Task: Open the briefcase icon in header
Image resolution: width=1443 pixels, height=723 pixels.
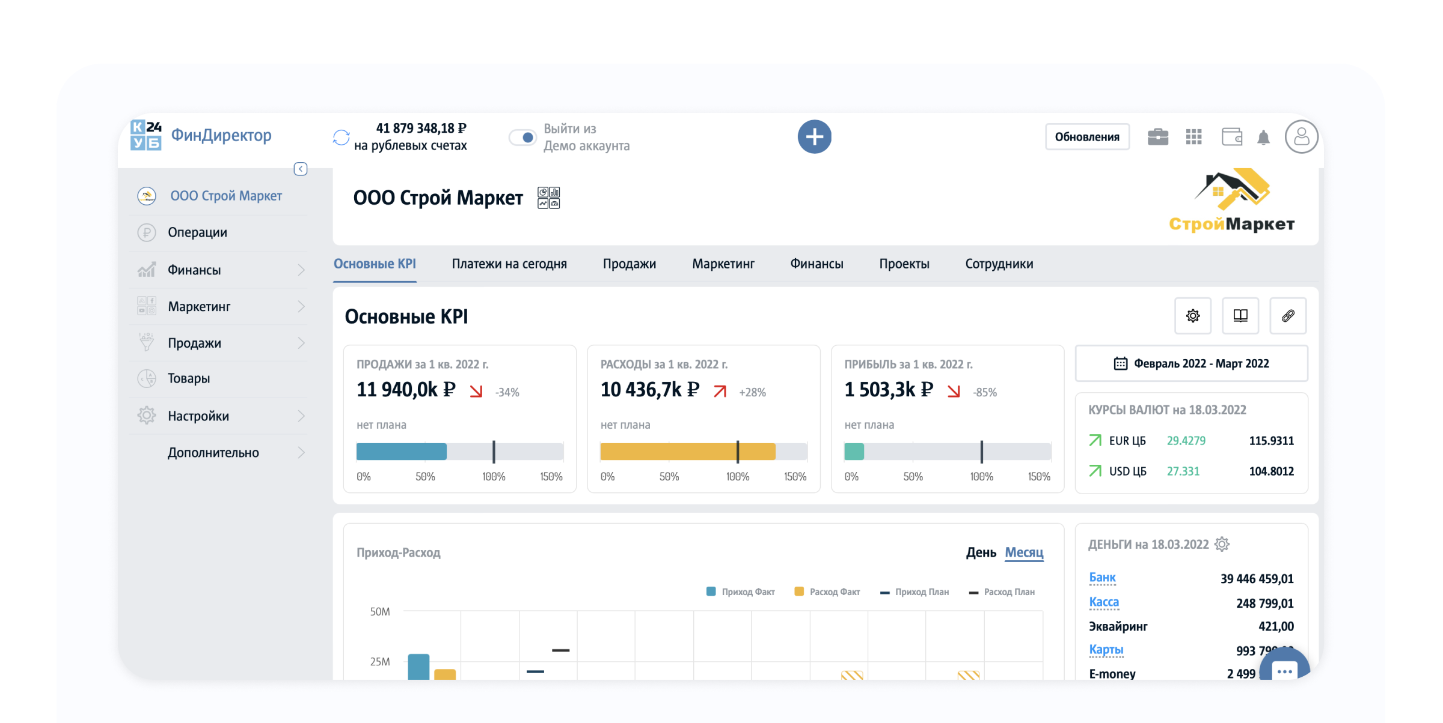Action: pyautogui.click(x=1157, y=137)
